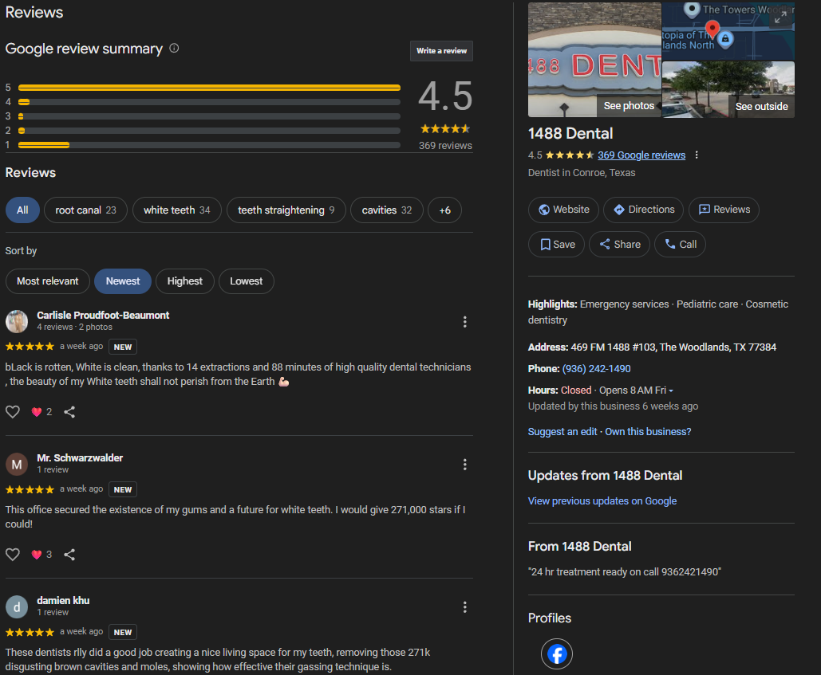Expand the business hours dropdown
The width and height of the screenshot is (821, 675).
(671, 390)
